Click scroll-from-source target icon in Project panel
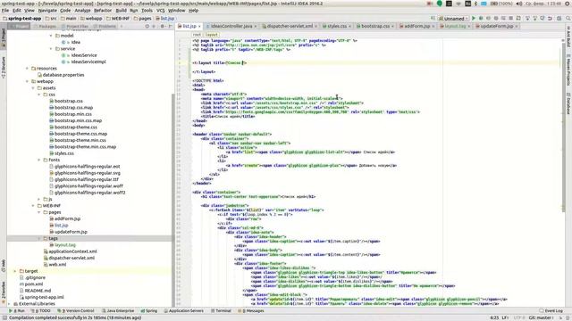Screen dimensions: 572x321 (x=147, y=26)
